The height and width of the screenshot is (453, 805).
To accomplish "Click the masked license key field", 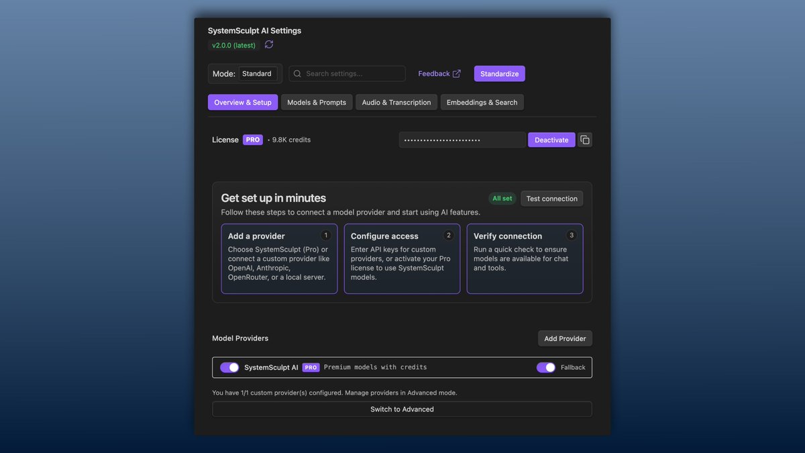I will point(462,140).
